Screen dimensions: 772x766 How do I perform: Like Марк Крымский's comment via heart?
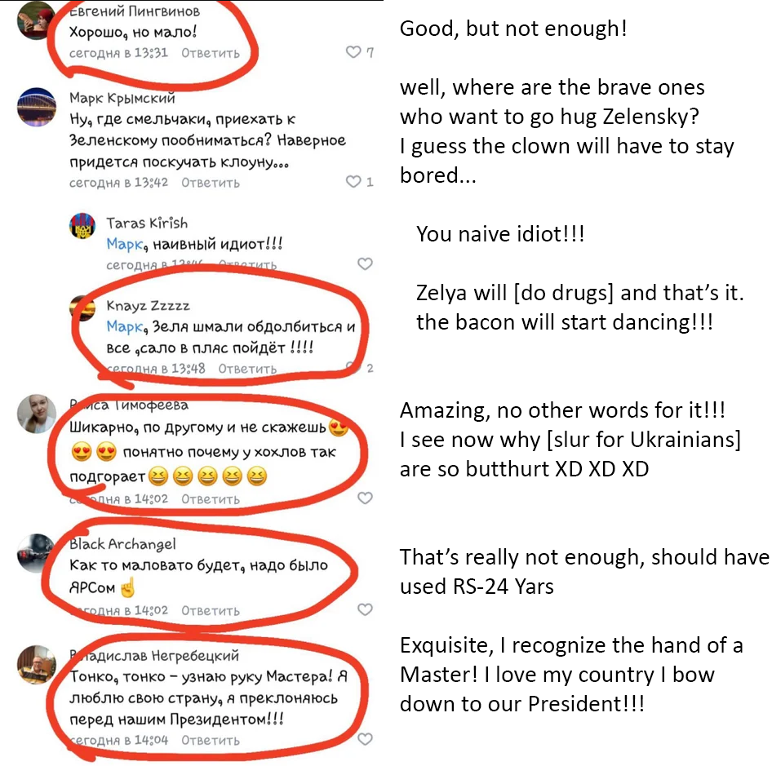(x=353, y=182)
